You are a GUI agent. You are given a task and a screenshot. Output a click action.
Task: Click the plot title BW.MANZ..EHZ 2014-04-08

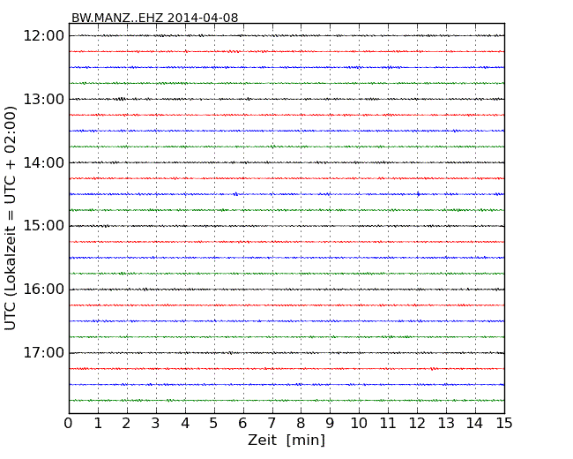point(154,18)
